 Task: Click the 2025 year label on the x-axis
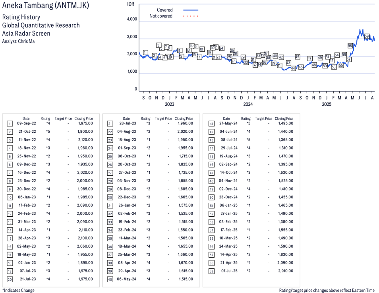point(327,104)
